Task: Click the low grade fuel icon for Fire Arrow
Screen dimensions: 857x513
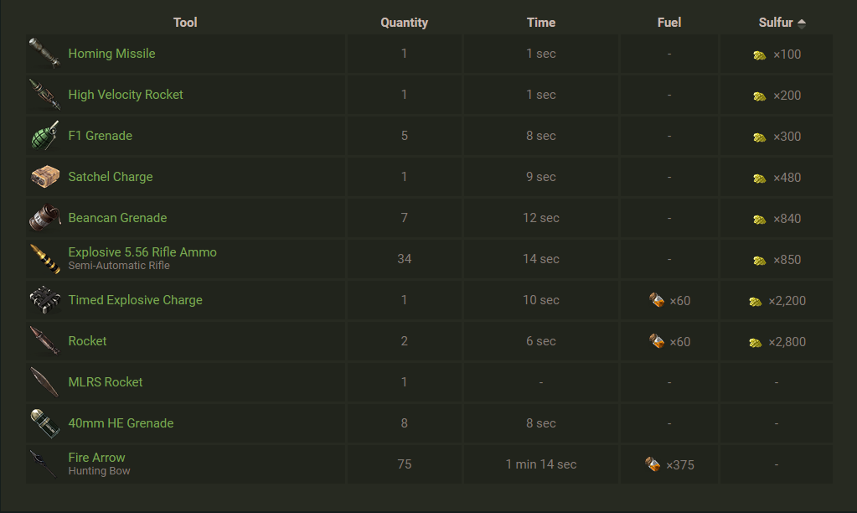Action: [x=653, y=464]
